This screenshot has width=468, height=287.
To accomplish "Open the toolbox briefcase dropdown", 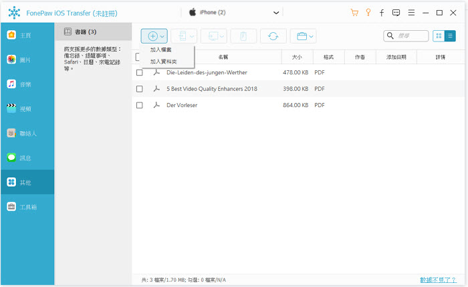I will pos(303,36).
